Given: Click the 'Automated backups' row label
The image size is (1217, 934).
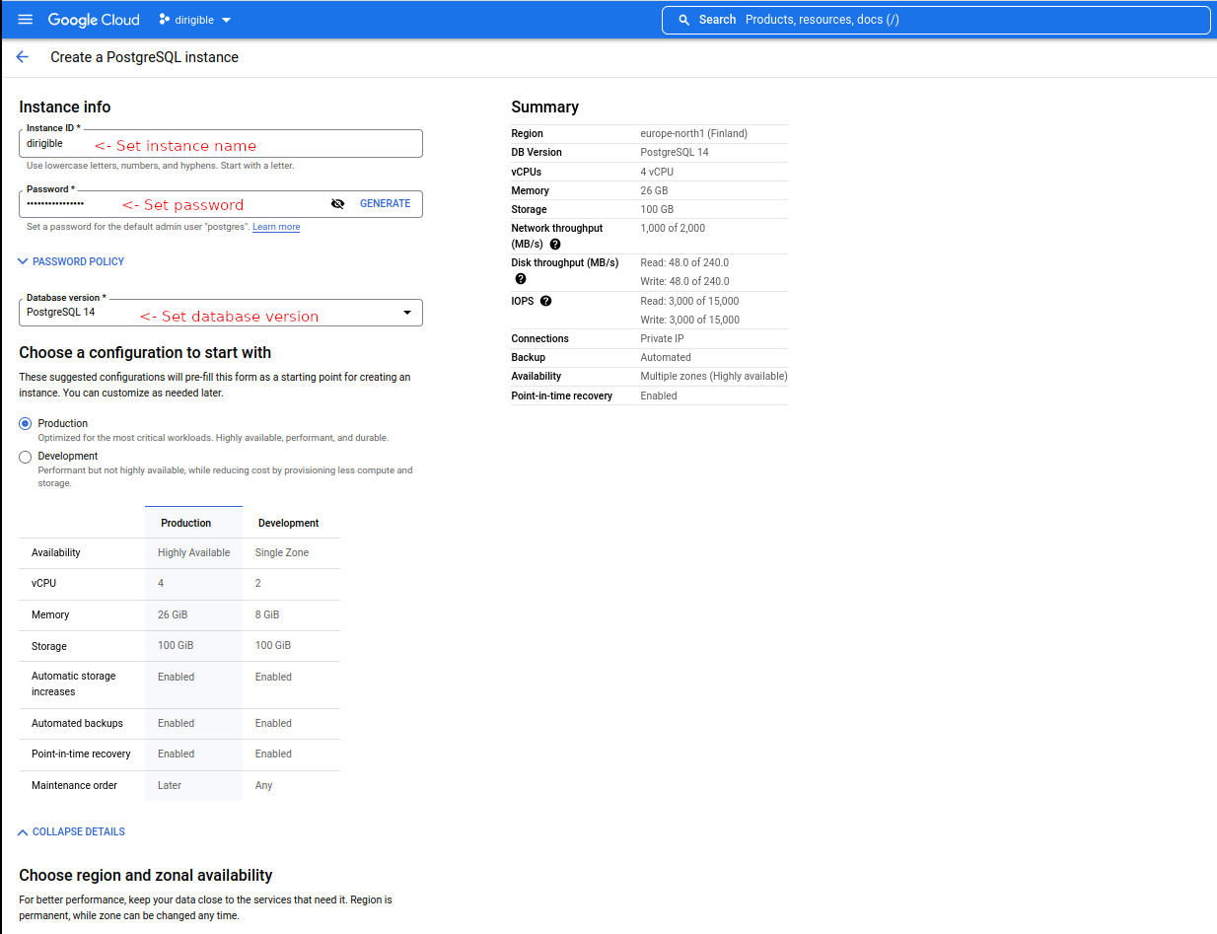Looking at the screenshot, I should tap(77, 723).
